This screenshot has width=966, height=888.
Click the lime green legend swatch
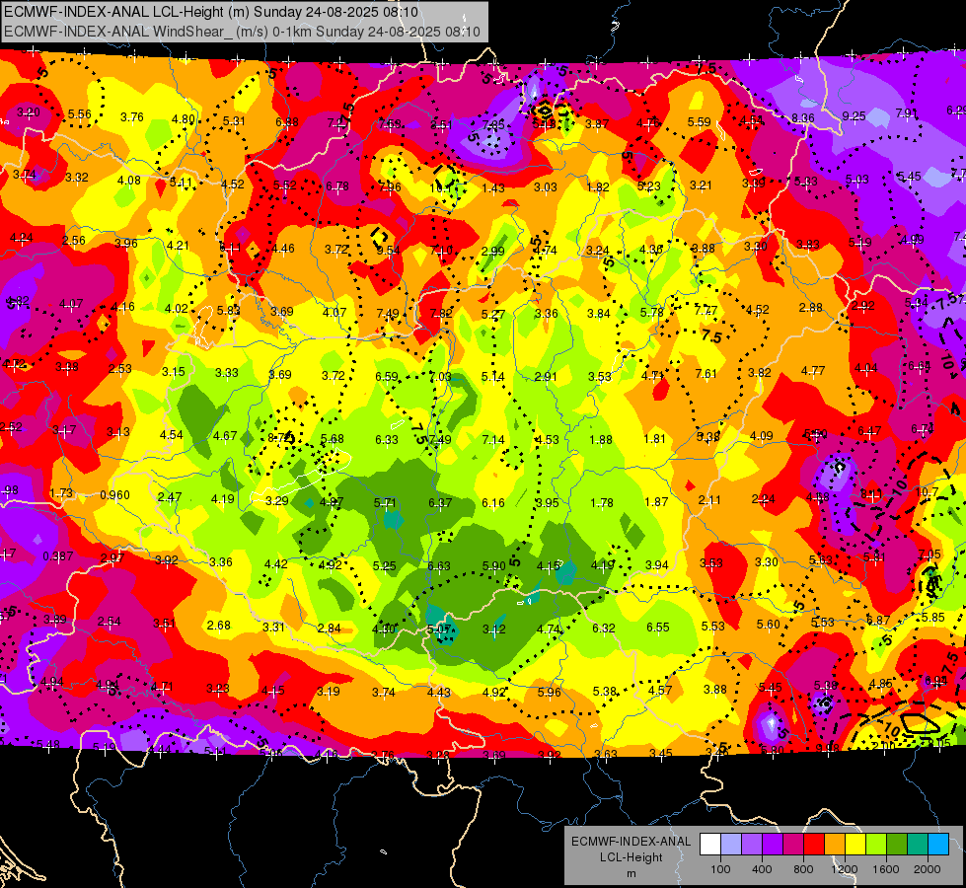(x=876, y=845)
